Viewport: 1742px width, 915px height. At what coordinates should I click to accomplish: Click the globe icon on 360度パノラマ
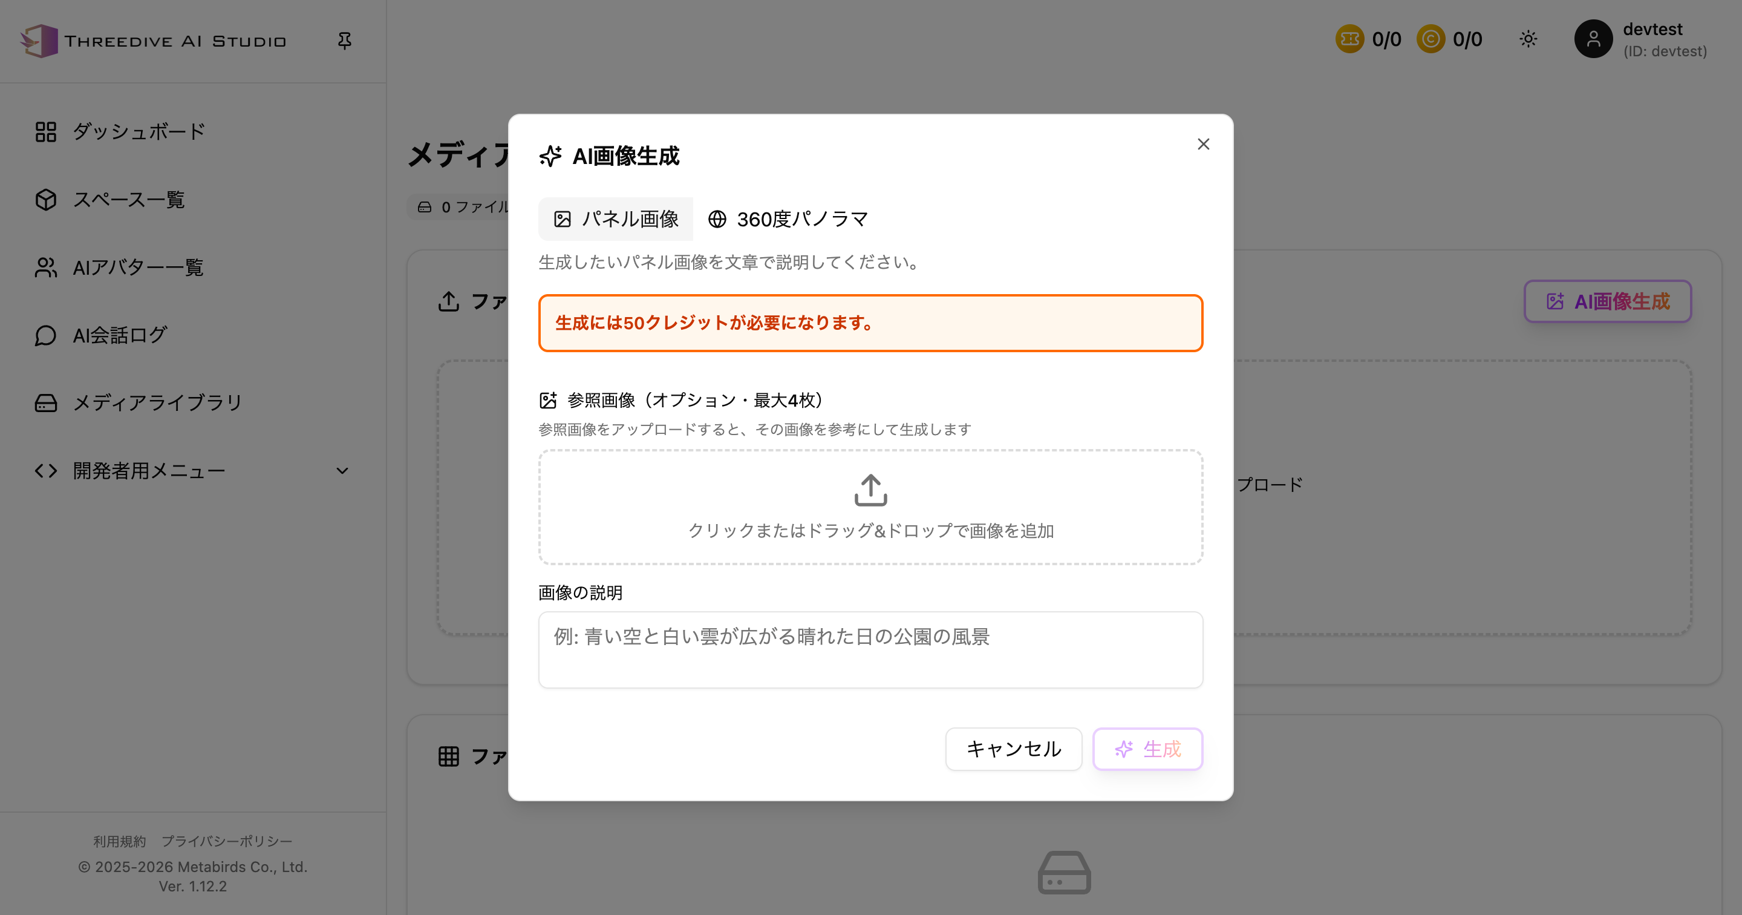[717, 219]
